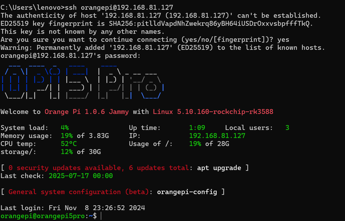Click the 'ssh orangepi@192.168.81.127' command text

[119, 7]
